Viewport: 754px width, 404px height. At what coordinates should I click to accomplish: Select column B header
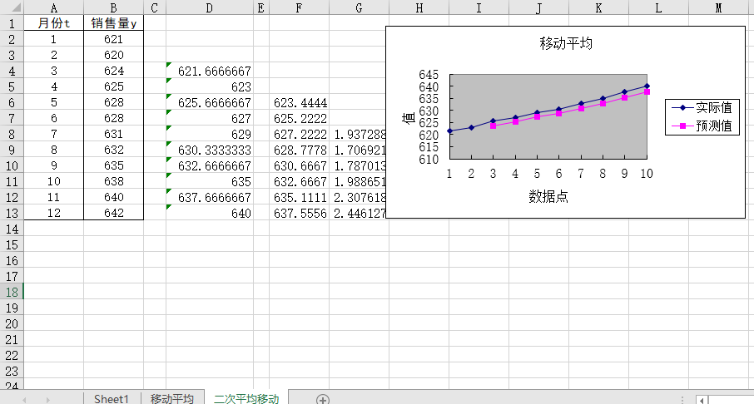pyautogui.click(x=113, y=7)
